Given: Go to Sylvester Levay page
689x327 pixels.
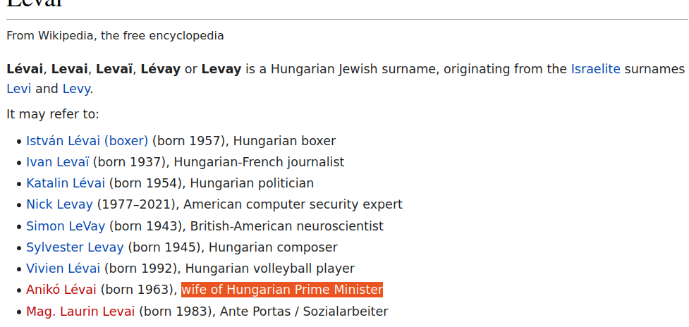Looking at the screenshot, I should tap(75, 247).
